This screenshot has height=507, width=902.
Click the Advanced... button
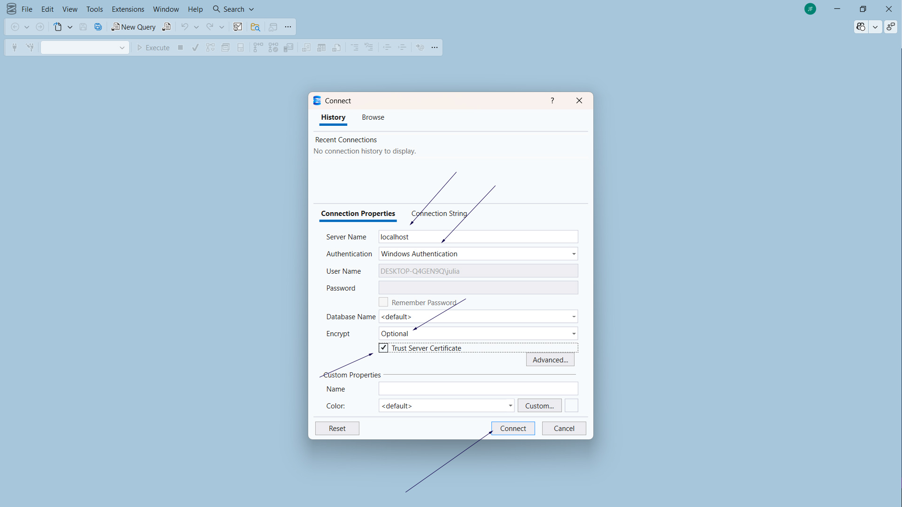point(550,360)
